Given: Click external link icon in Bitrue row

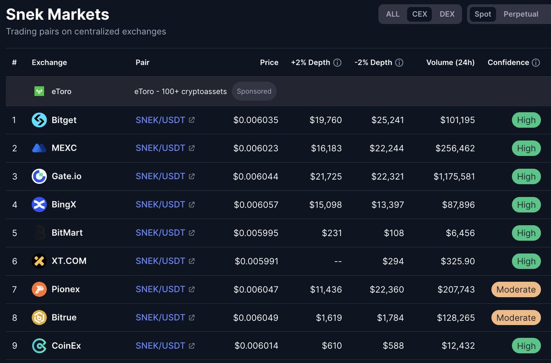Looking at the screenshot, I should pos(191,318).
